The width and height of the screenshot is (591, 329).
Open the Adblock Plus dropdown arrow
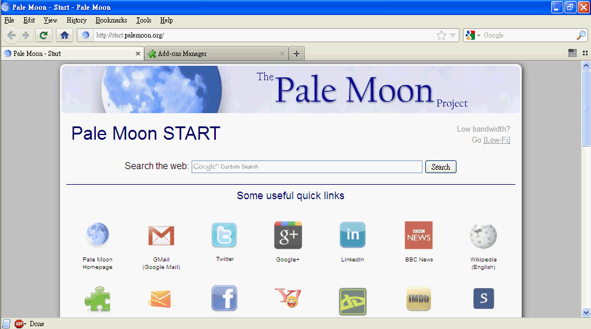(x=25, y=324)
